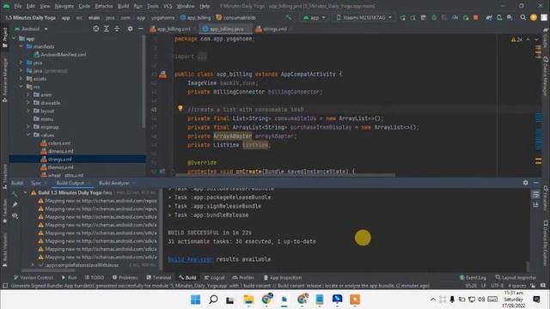Open the Build menu
The image size is (550, 309).
[x=123, y=6]
